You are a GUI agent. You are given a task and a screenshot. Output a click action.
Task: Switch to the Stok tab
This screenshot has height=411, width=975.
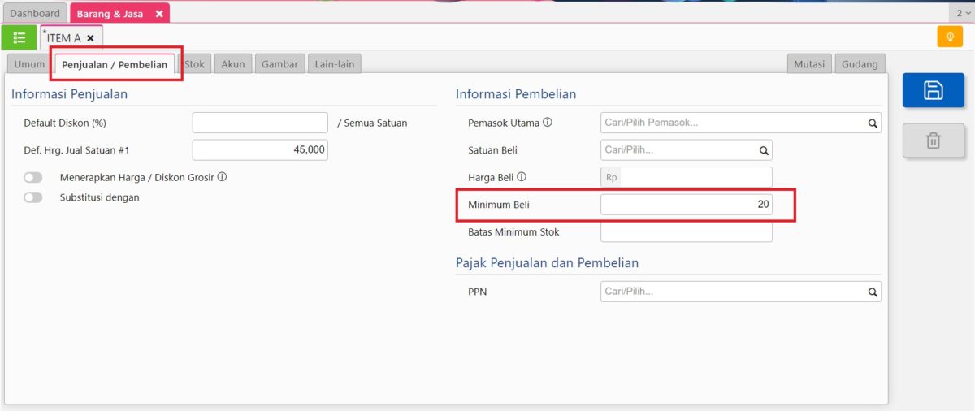point(194,64)
